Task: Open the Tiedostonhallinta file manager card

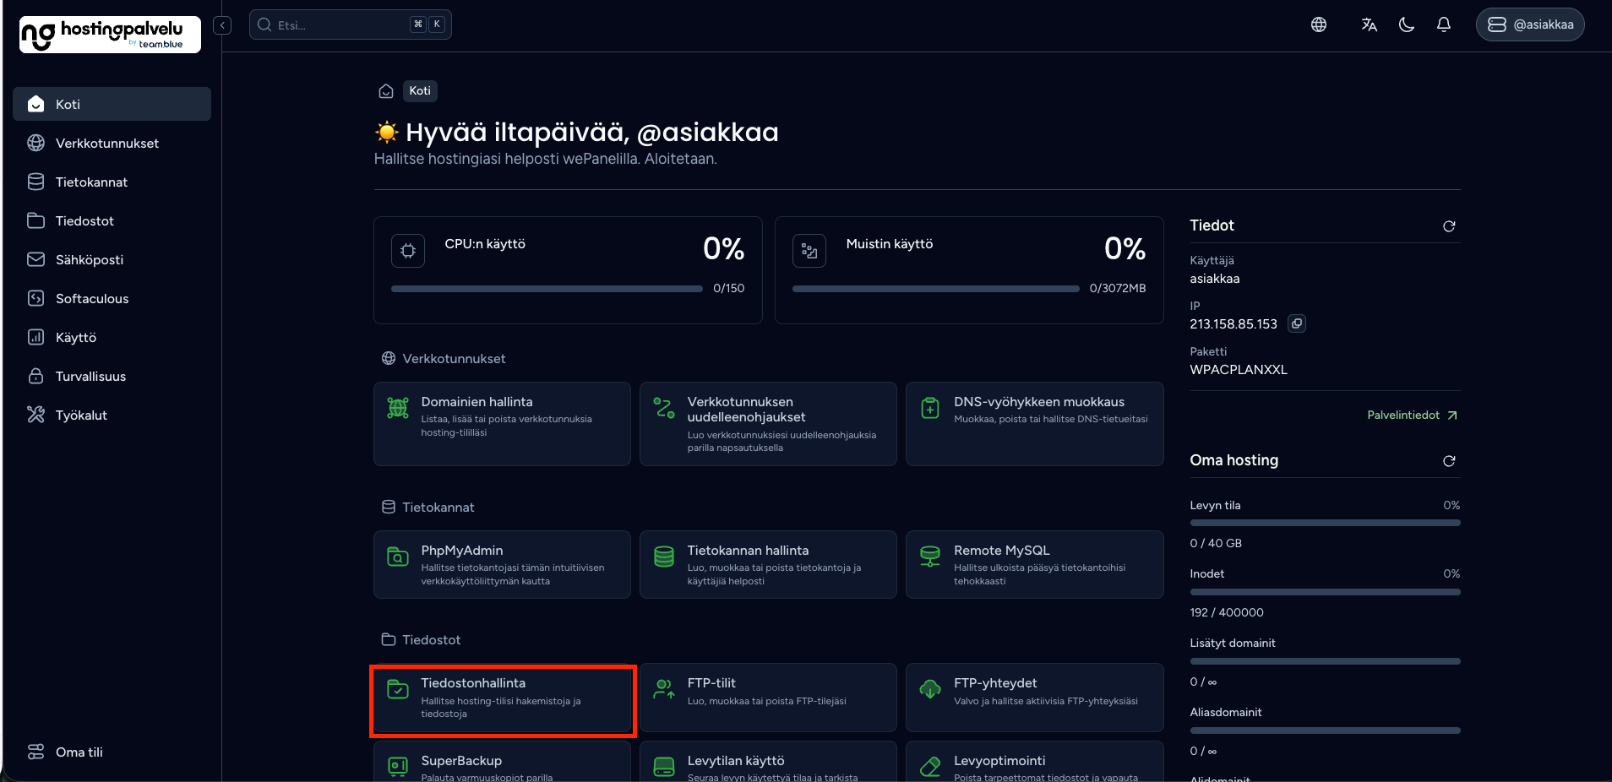Action: [502, 698]
